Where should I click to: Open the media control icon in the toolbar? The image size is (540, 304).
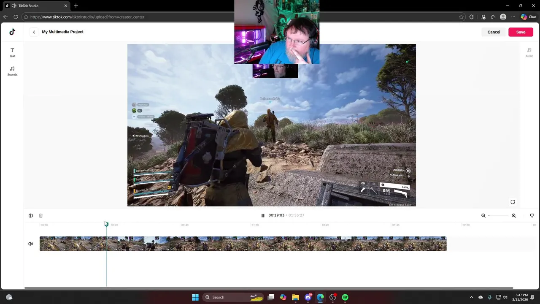click(x=483, y=17)
